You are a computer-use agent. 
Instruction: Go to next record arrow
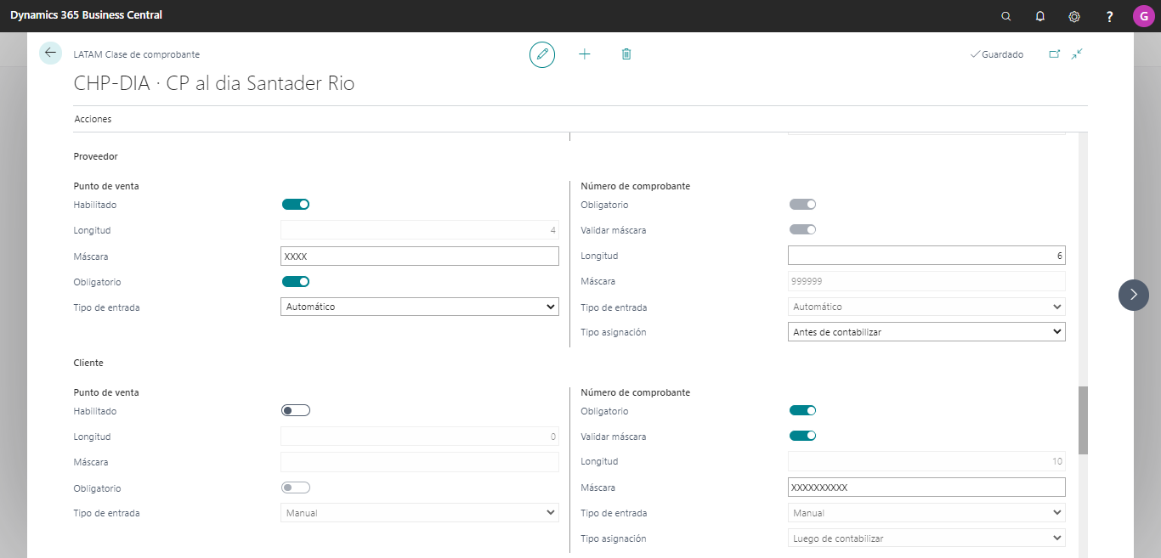1133,295
